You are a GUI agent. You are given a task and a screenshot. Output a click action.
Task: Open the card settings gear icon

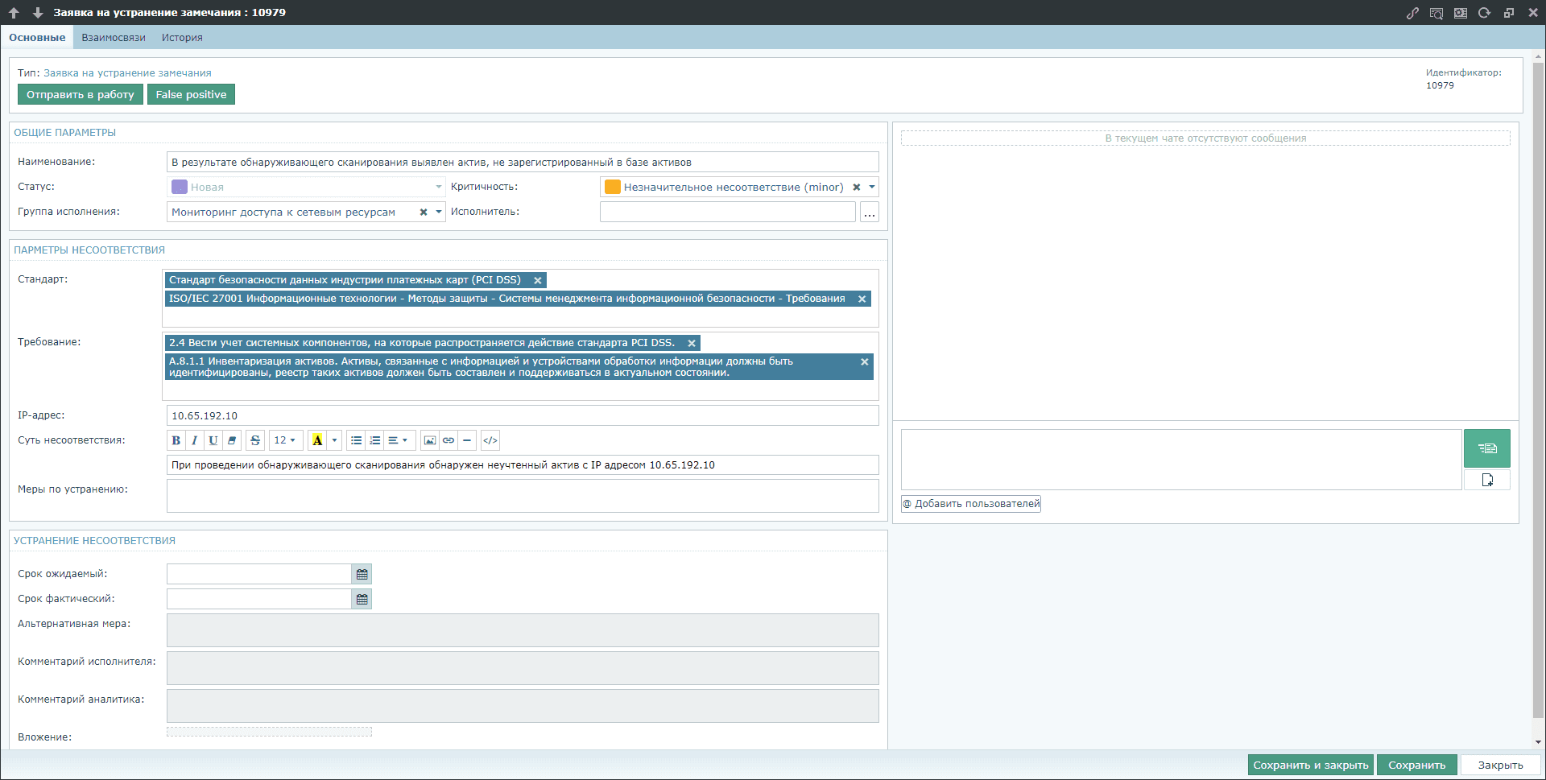(1461, 13)
